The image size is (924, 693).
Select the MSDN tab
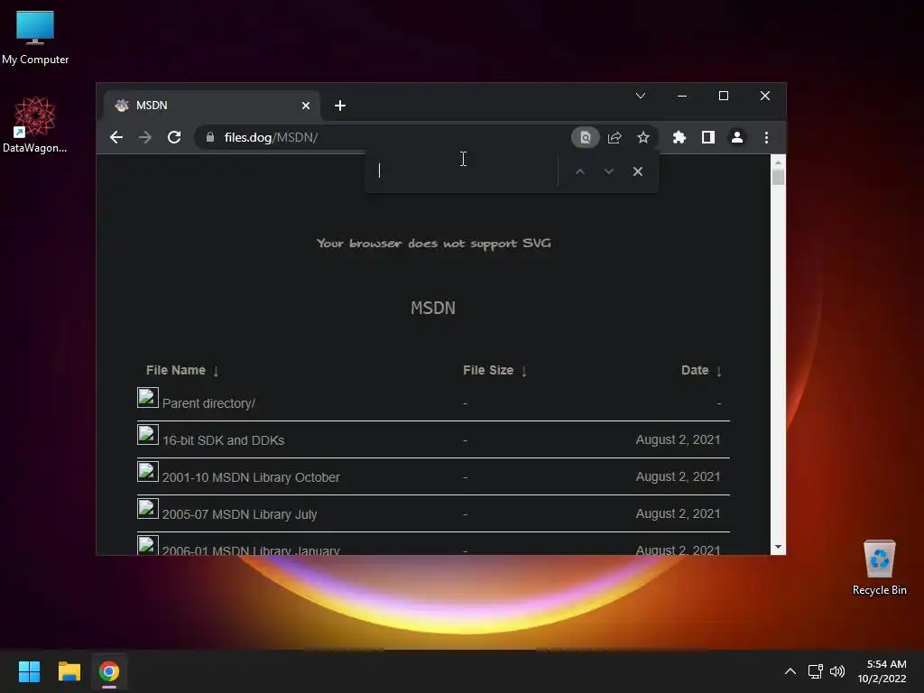(x=212, y=106)
